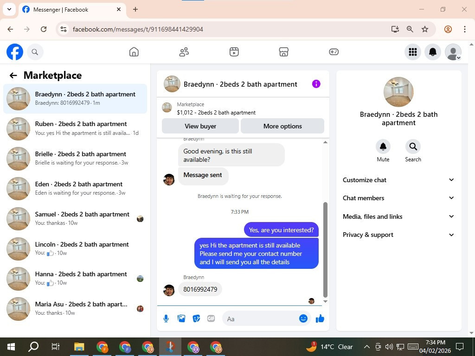Open Hanna conversation in list

pyautogui.click(x=75, y=279)
